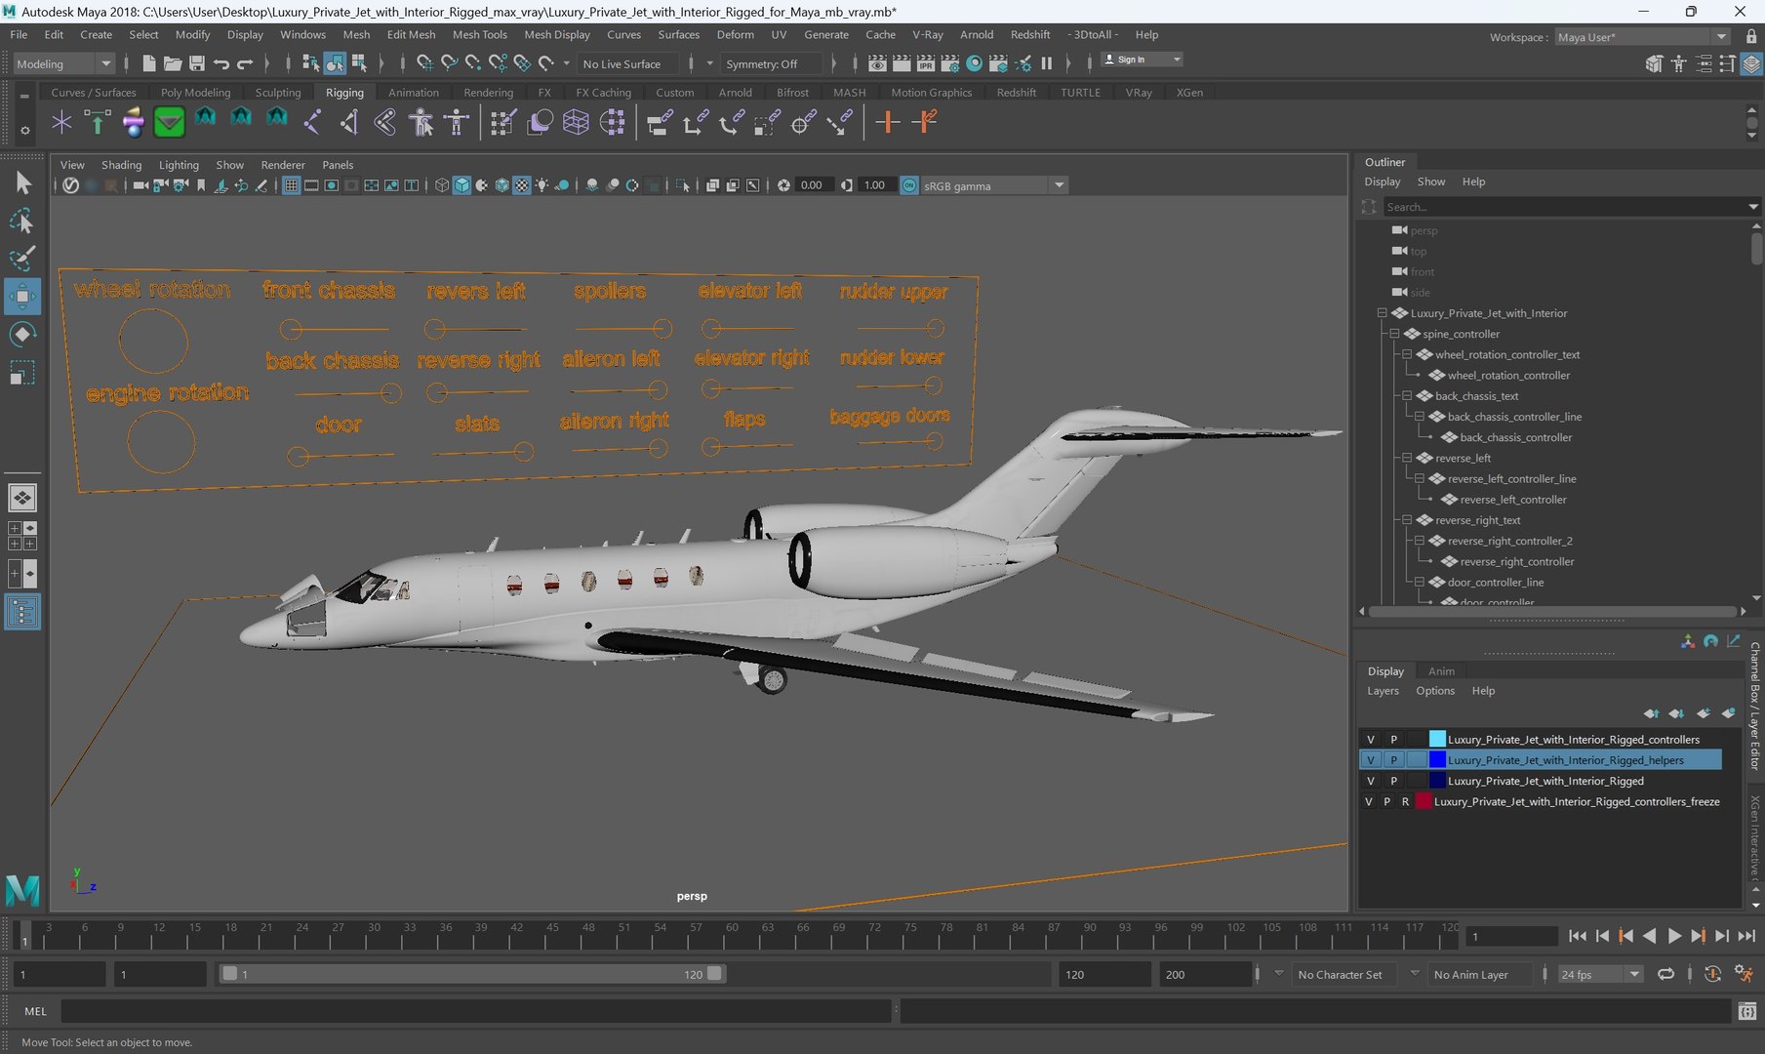Open the sRGB gamma view transform dropdown

(x=994, y=185)
